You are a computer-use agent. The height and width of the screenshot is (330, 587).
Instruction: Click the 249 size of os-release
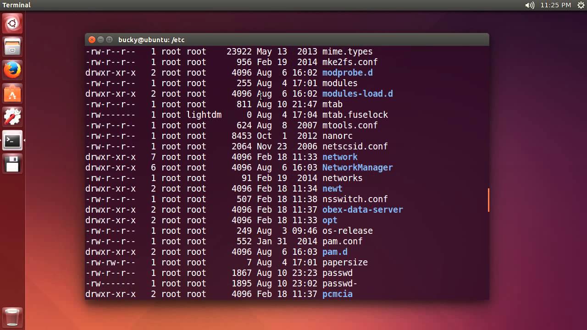coord(244,231)
